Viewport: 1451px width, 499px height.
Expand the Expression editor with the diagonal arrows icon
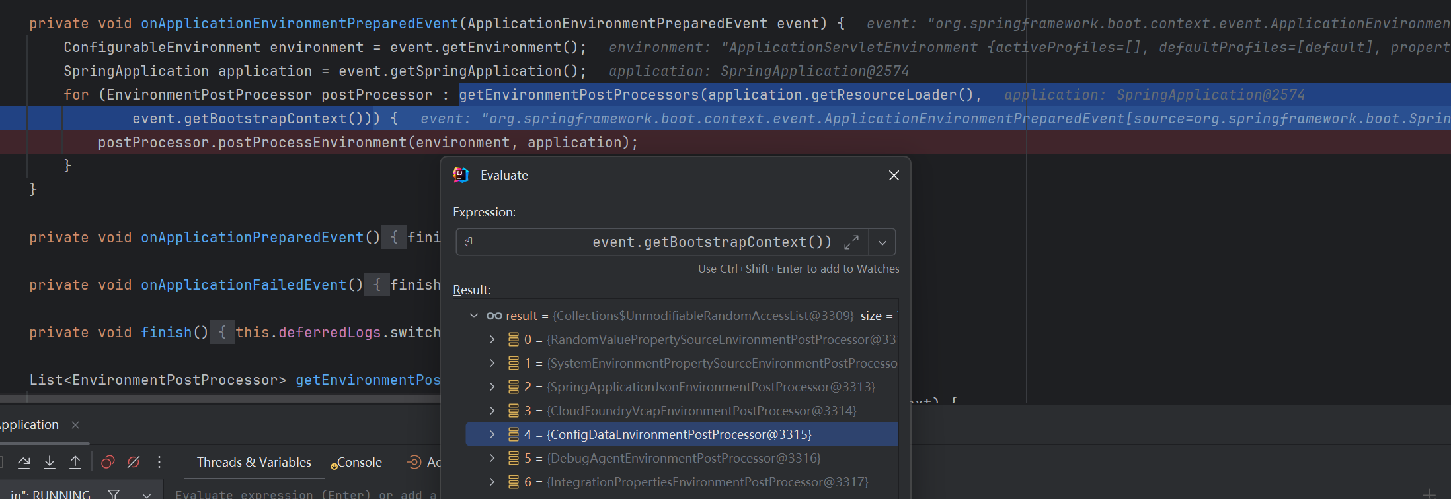click(851, 242)
